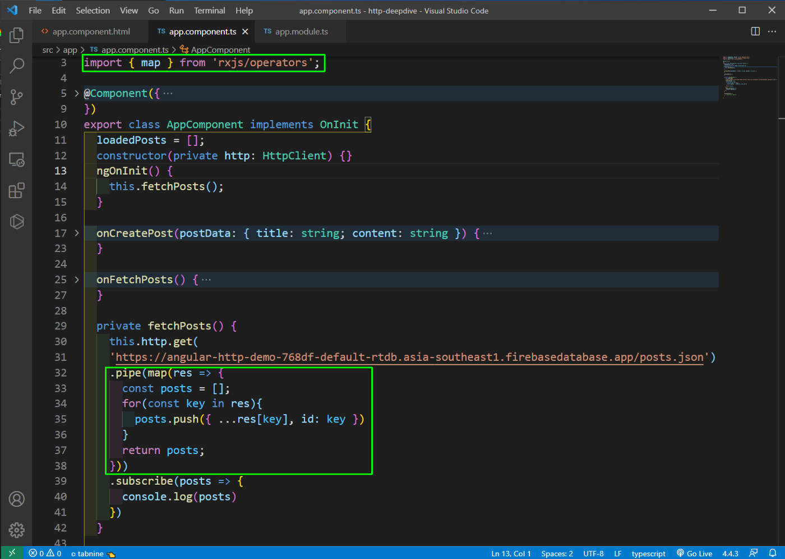This screenshot has height=559, width=785.
Task: Click 'return posts;' on line 37
Action: click(163, 450)
